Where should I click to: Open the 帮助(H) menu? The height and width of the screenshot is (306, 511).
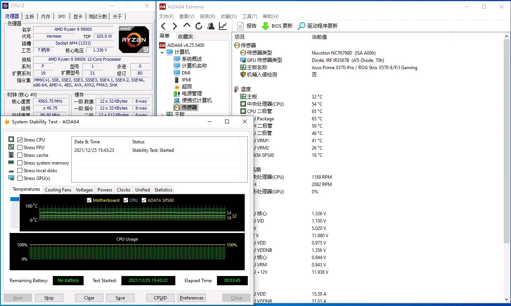271,16
